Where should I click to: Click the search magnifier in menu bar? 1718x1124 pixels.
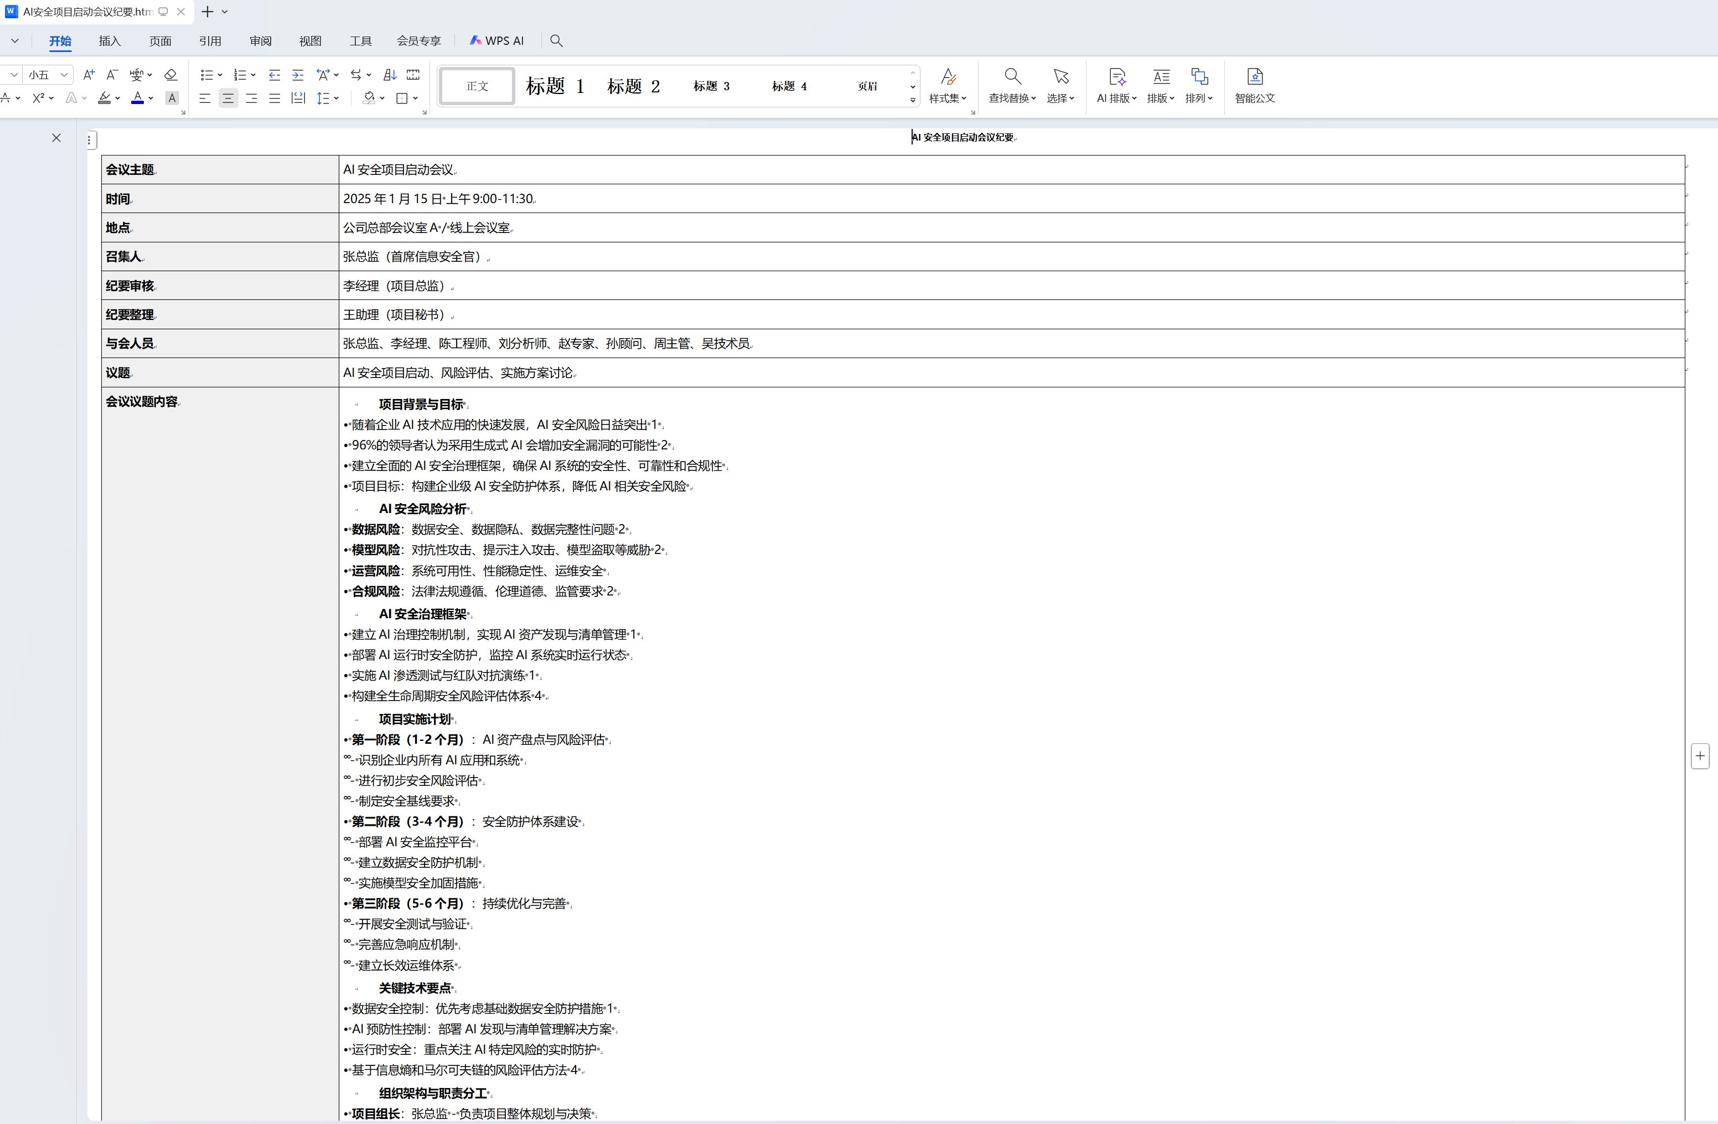click(x=556, y=41)
